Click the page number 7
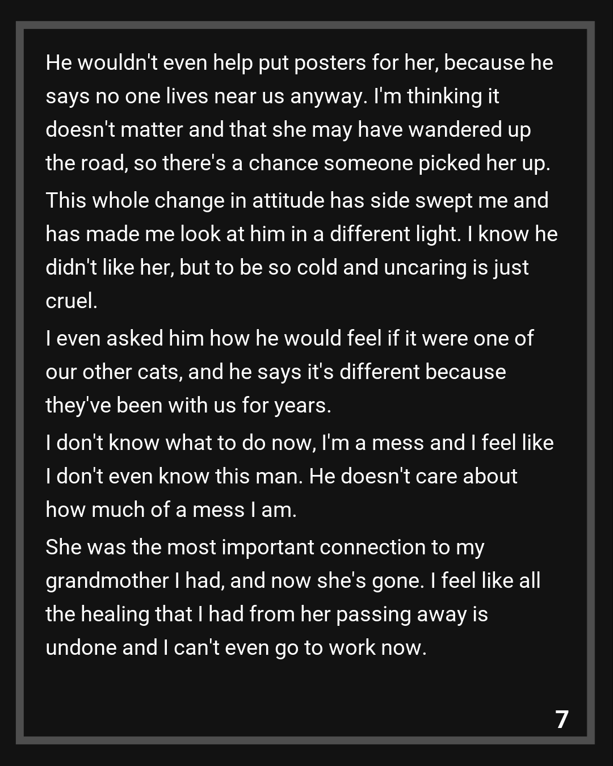The width and height of the screenshot is (613, 766). 561,719
